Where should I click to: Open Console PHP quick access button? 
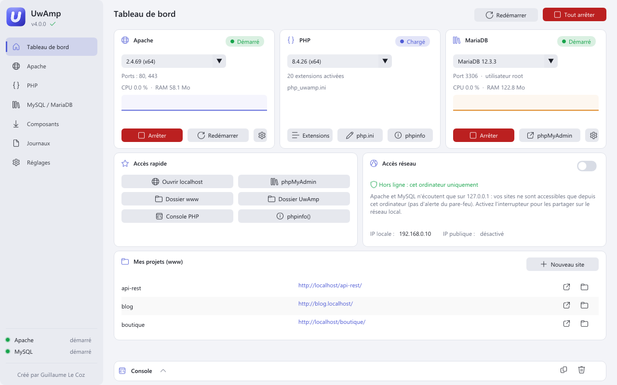click(177, 216)
